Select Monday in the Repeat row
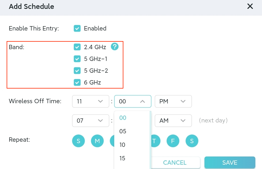 pyautogui.click(x=97, y=141)
